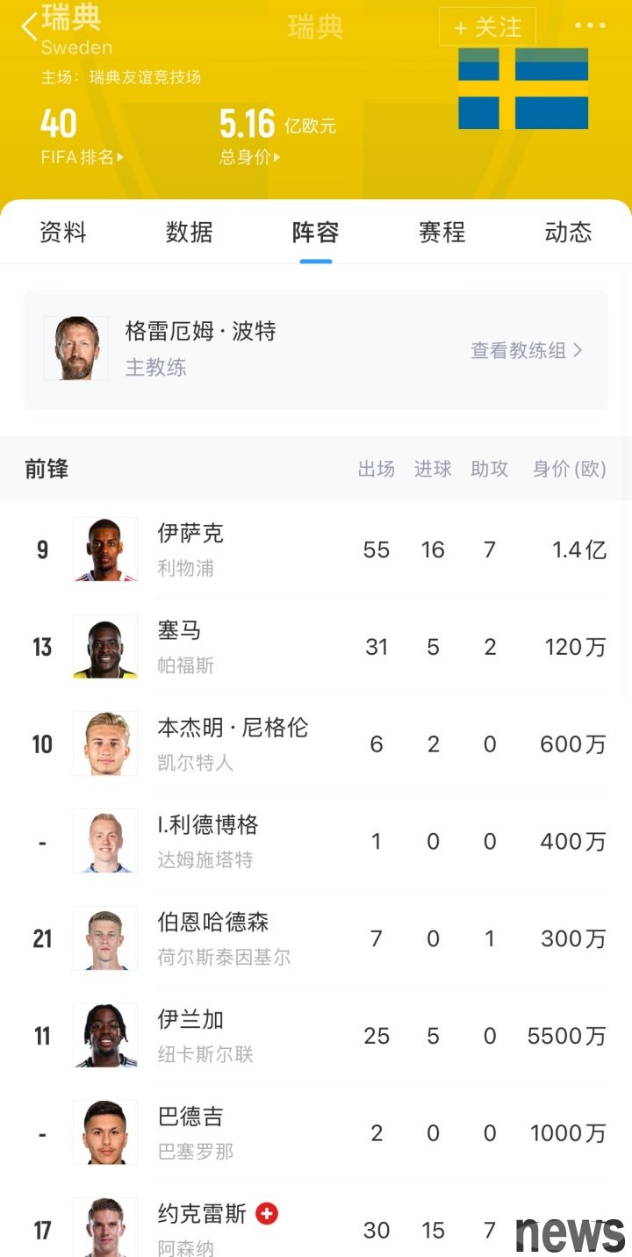This screenshot has width=632, height=1257.
Task: Expand the FIFA排名 ranking arrow
Action: coord(120,158)
